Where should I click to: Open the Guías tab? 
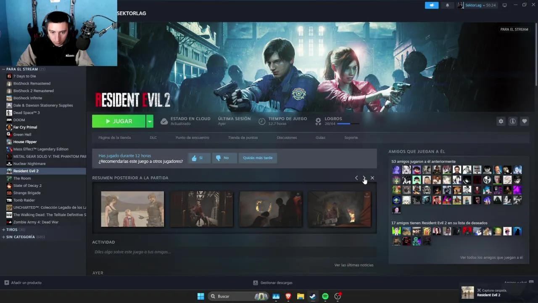click(320, 138)
